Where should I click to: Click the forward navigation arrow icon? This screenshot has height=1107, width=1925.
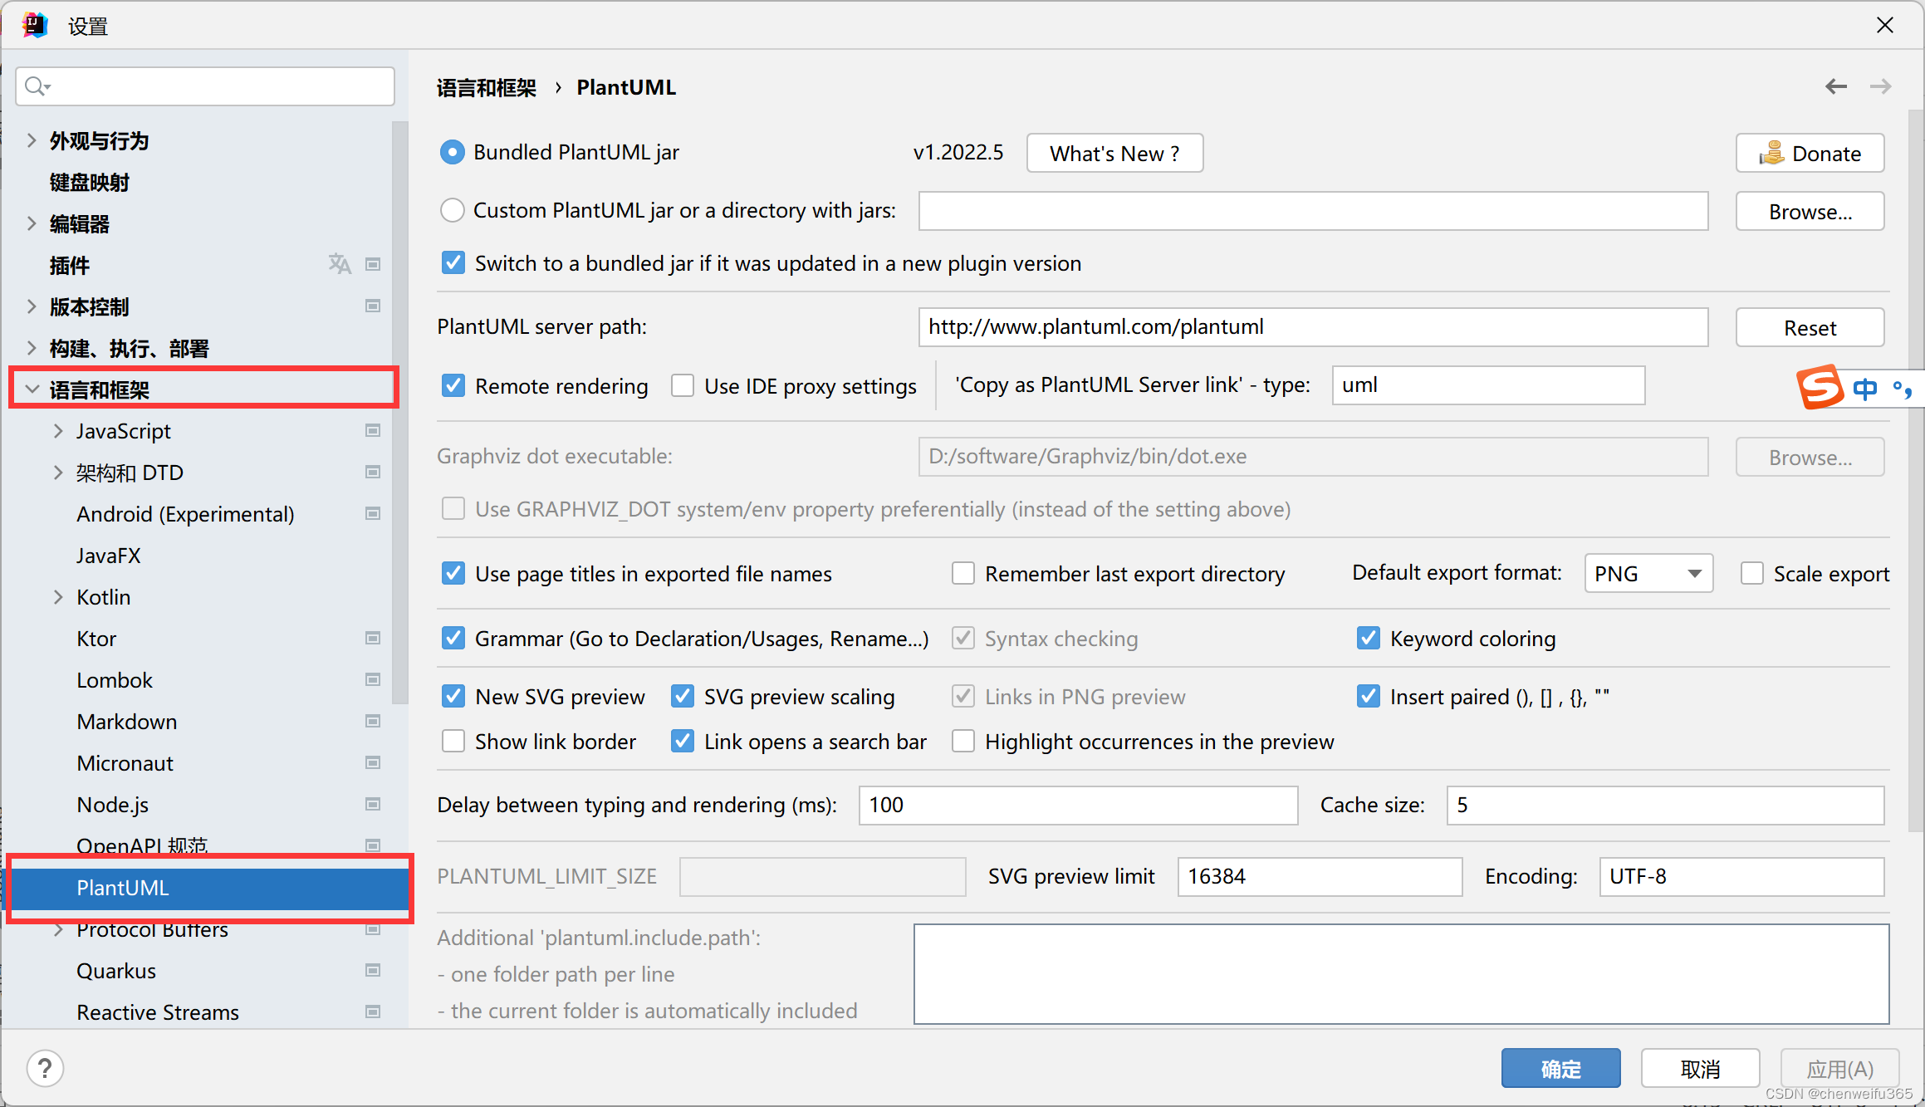click(1881, 86)
